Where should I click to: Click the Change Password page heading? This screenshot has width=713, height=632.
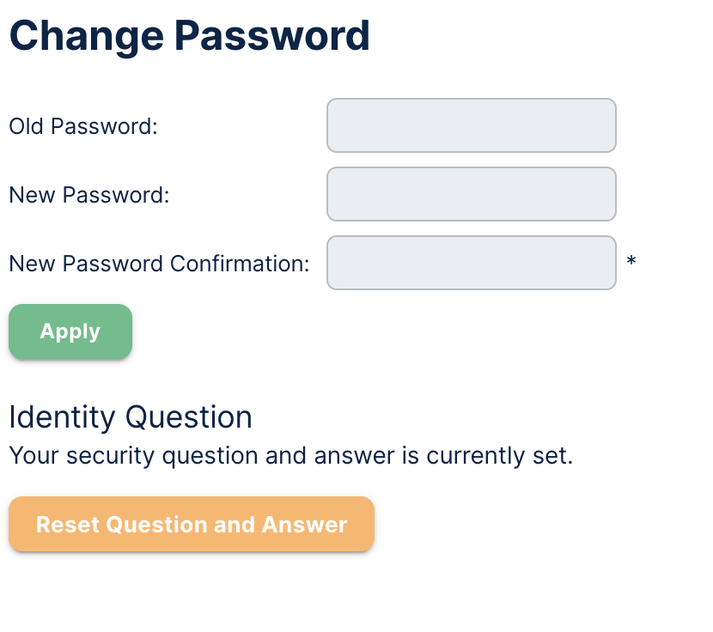click(x=189, y=36)
